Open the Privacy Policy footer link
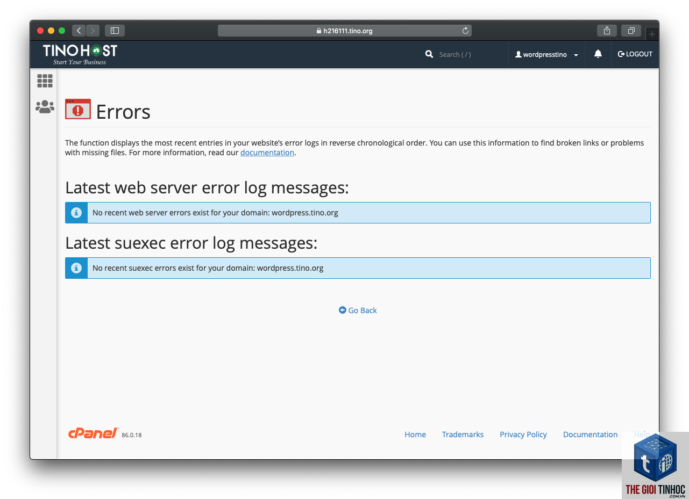Image resolution: width=689 pixels, height=499 pixels. (x=523, y=435)
